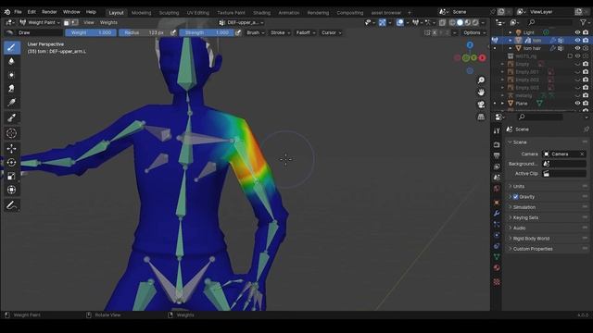The height and width of the screenshot is (333, 593).
Task: Disable rendering for Light camera icon
Action: point(586,32)
